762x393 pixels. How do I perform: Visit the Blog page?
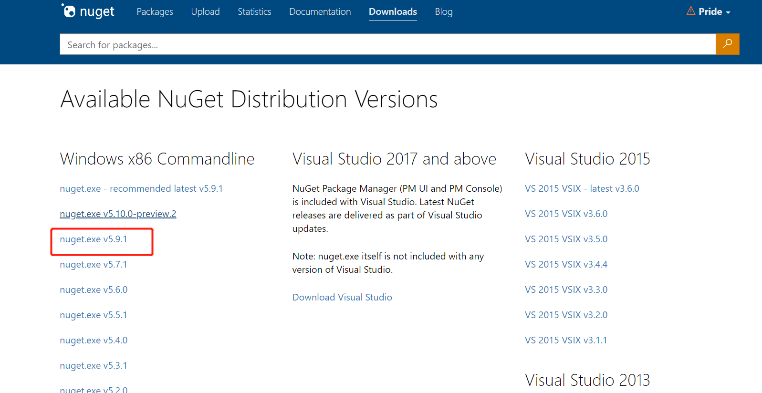click(x=443, y=11)
